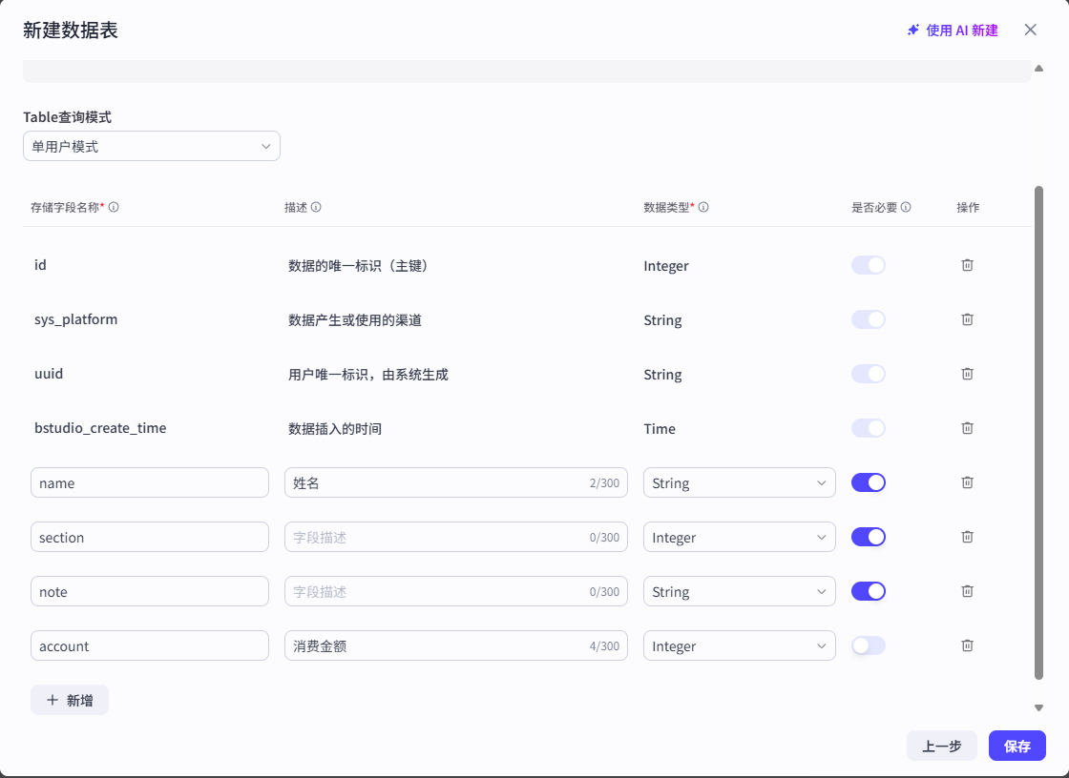Click info icon next to 数据类型
The width and height of the screenshot is (1069, 778).
pos(703,207)
